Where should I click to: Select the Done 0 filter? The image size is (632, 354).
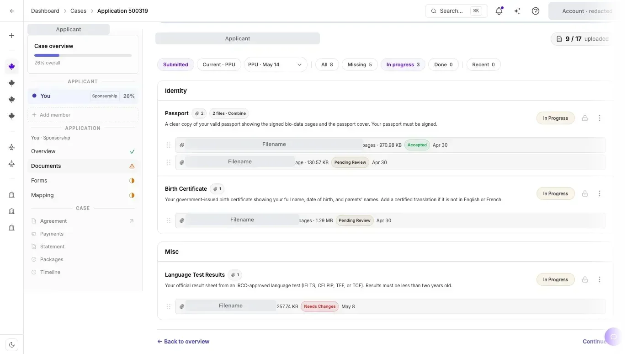click(x=443, y=64)
